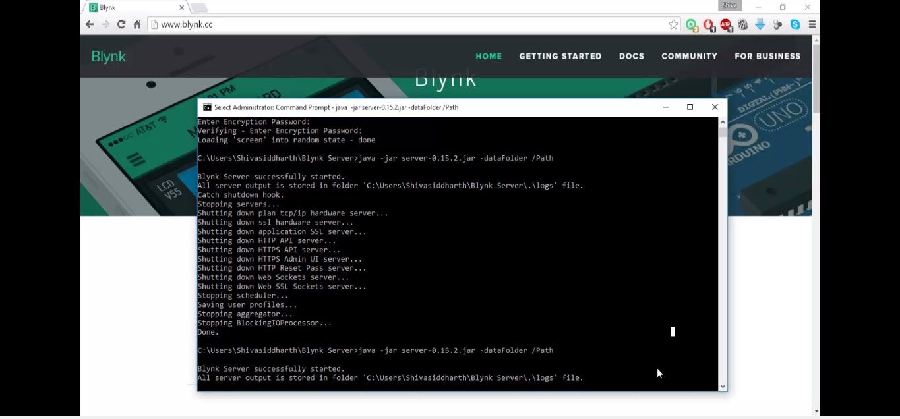The width and height of the screenshot is (900, 419).
Task: Click the Skype extension icon
Action: [795, 24]
